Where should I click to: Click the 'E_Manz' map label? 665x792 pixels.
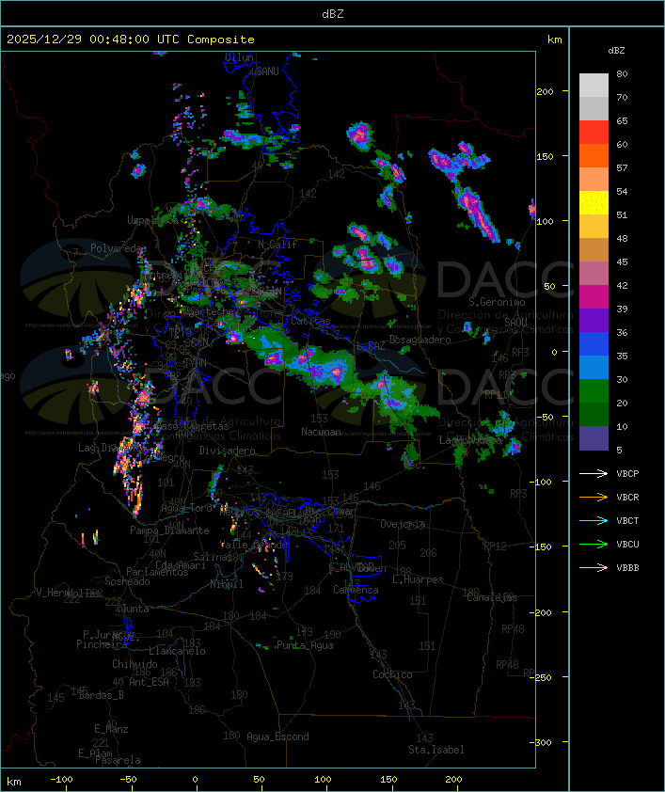click(x=111, y=729)
